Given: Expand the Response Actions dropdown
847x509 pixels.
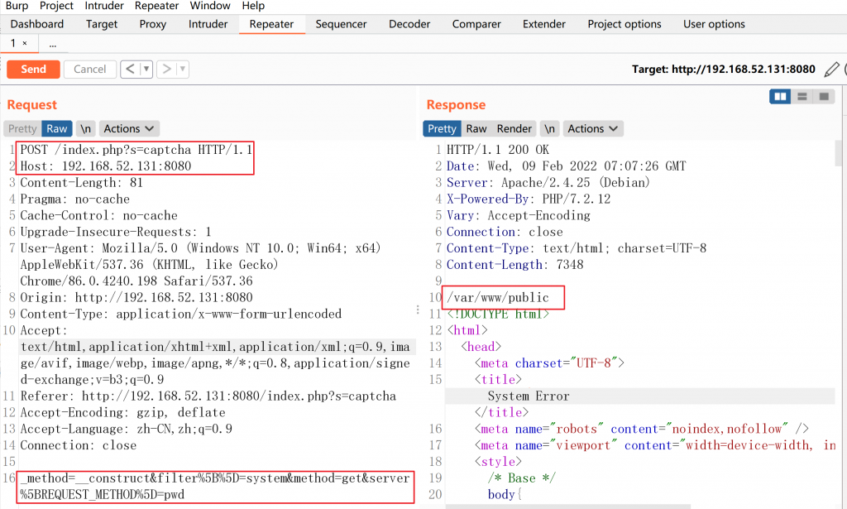Looking at the screenshot, I should pyautogui.click(x=592, y=128).
